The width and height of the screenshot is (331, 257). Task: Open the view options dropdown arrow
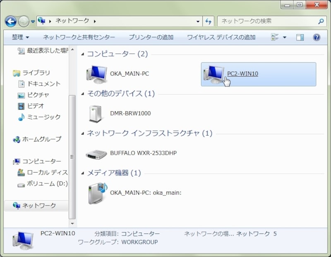tap(284, 37)
